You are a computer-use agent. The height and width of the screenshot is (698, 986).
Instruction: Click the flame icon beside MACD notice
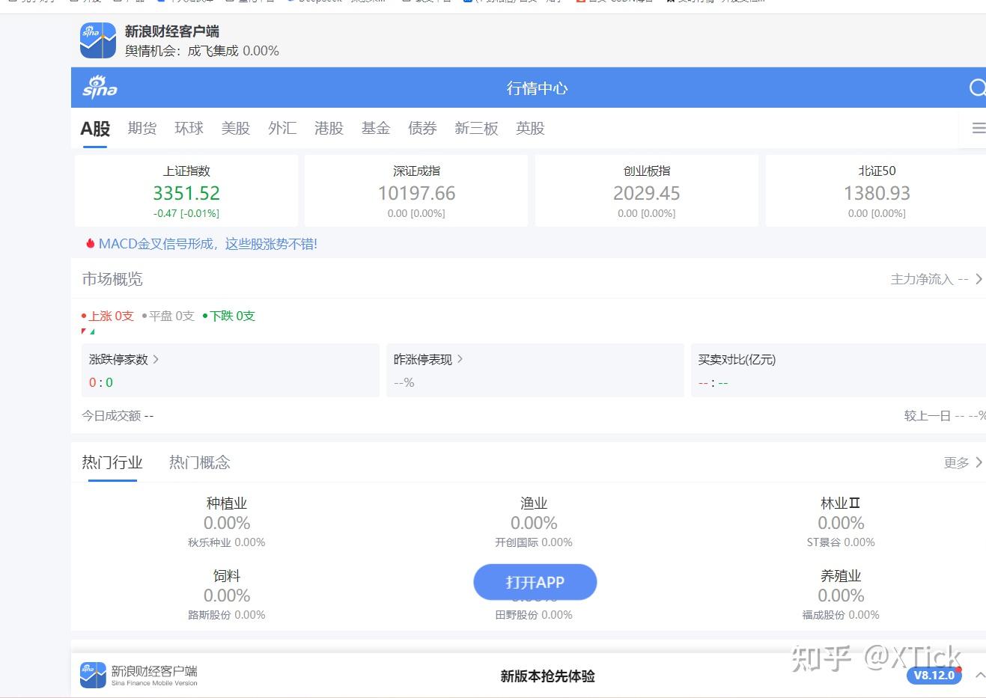[x=90, y=243]
